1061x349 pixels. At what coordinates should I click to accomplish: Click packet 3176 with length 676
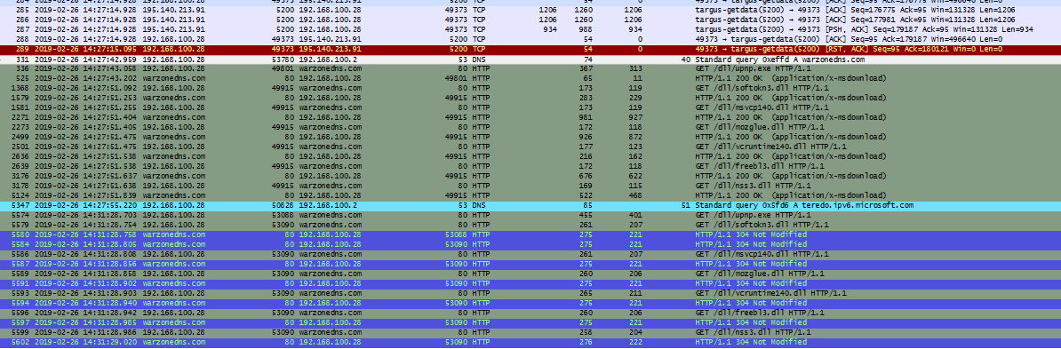pos(530,176)
